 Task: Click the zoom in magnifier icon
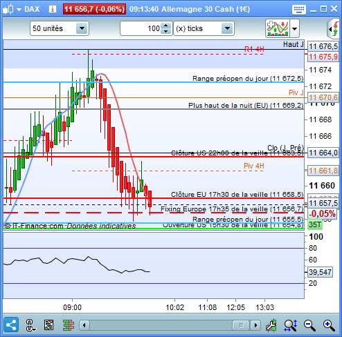click(329, 325)
